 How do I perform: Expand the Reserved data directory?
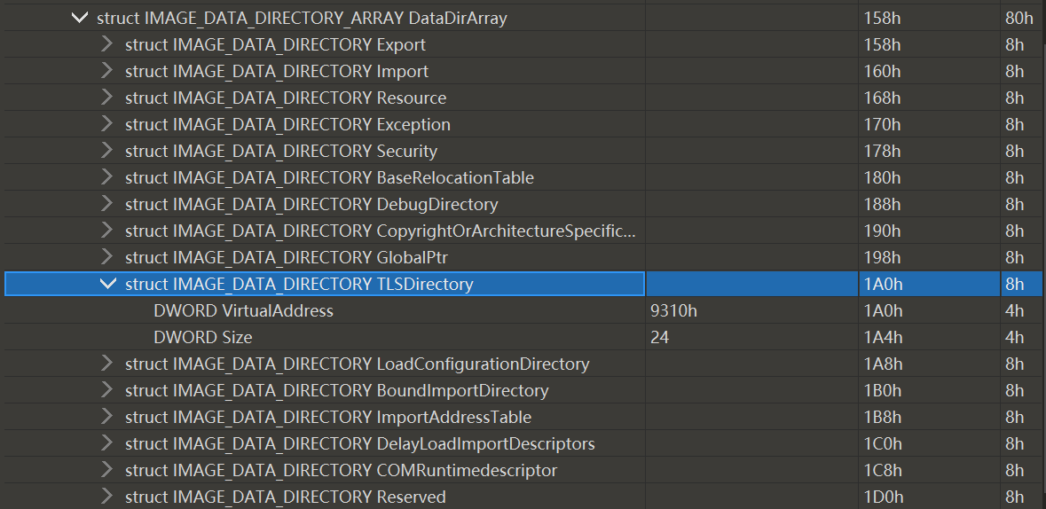tap(106, 497)
